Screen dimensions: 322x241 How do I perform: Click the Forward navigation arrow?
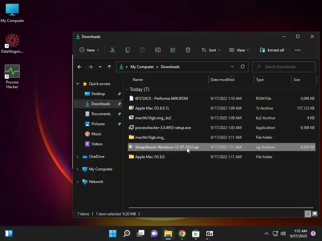pos(90,67)
